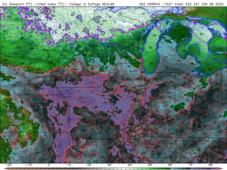Click the purple 70s segment of color bar
Screen dimensions: 227x170
pyautogui.click(x=201, y=169)
